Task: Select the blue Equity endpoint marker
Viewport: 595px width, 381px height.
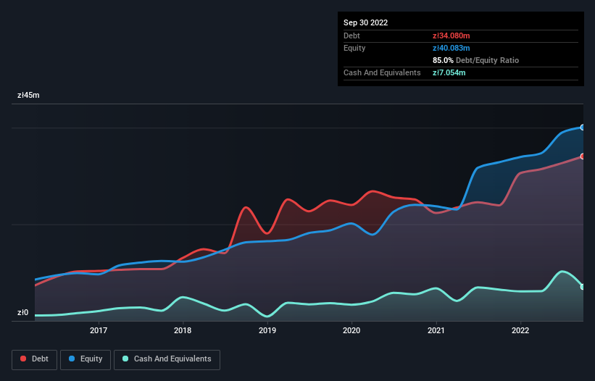Action: pos(583,127)
